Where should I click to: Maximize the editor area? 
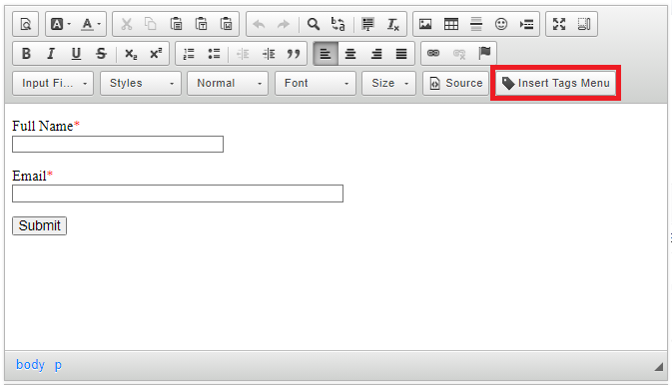(559, 24)
